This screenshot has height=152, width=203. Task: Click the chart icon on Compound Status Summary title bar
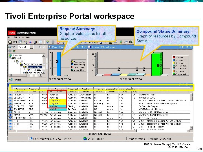(90, 47)
